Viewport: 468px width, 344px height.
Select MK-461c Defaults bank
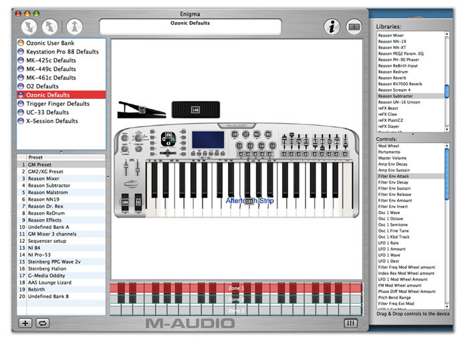pos(62,78)
